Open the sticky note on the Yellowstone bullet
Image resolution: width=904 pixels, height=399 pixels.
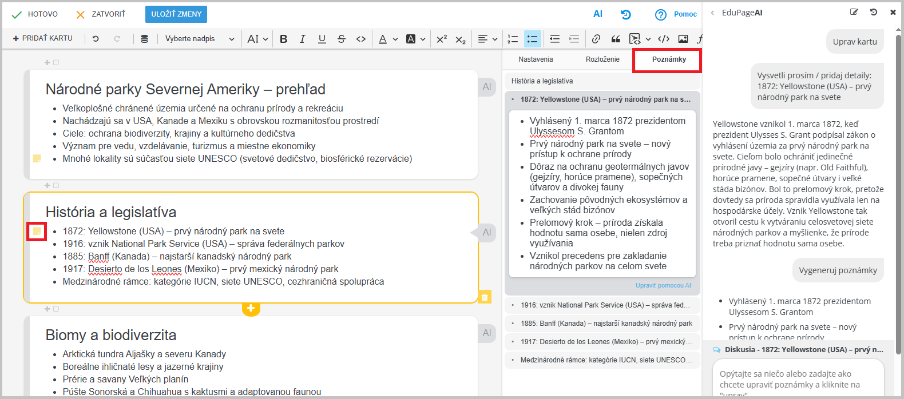coord(37,231)
